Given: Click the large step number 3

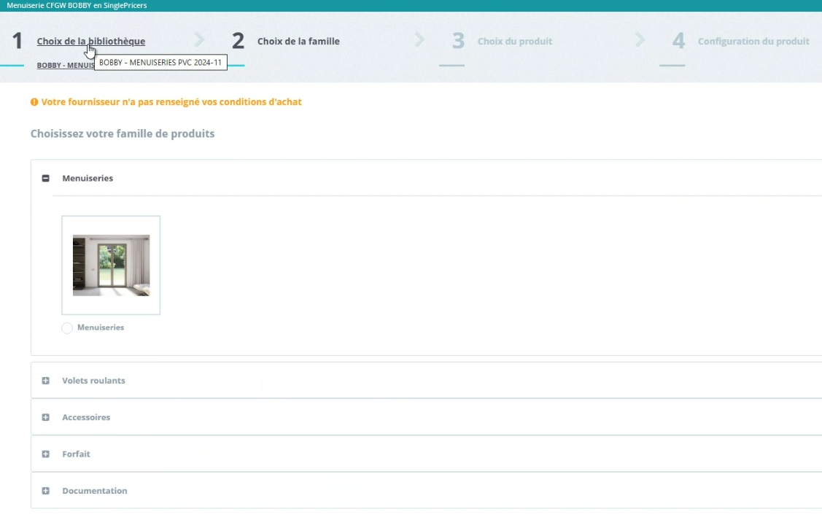Looking at the screenshot, I should pos(458,42).
